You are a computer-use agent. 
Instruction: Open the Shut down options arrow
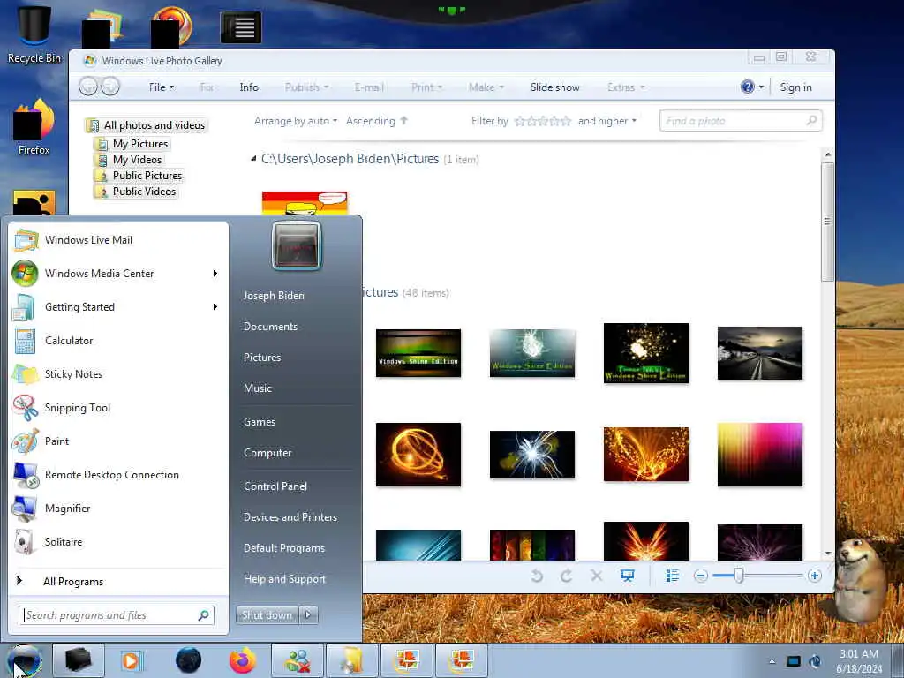(308, 615)
